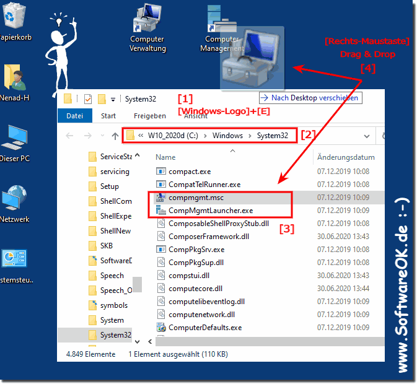Click the System32 breadcrumb in address bar
Screen dimensions: 417x384
273,136
